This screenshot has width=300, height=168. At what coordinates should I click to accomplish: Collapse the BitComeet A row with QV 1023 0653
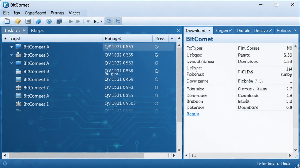click(x=11, y=47)
